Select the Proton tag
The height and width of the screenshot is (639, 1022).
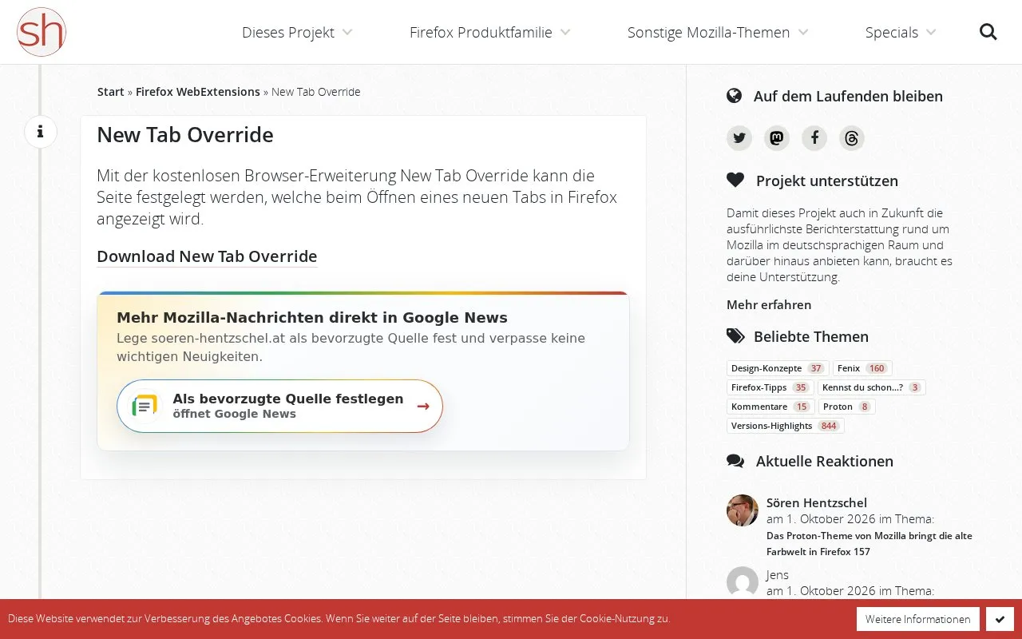click(x=847, y=407)
